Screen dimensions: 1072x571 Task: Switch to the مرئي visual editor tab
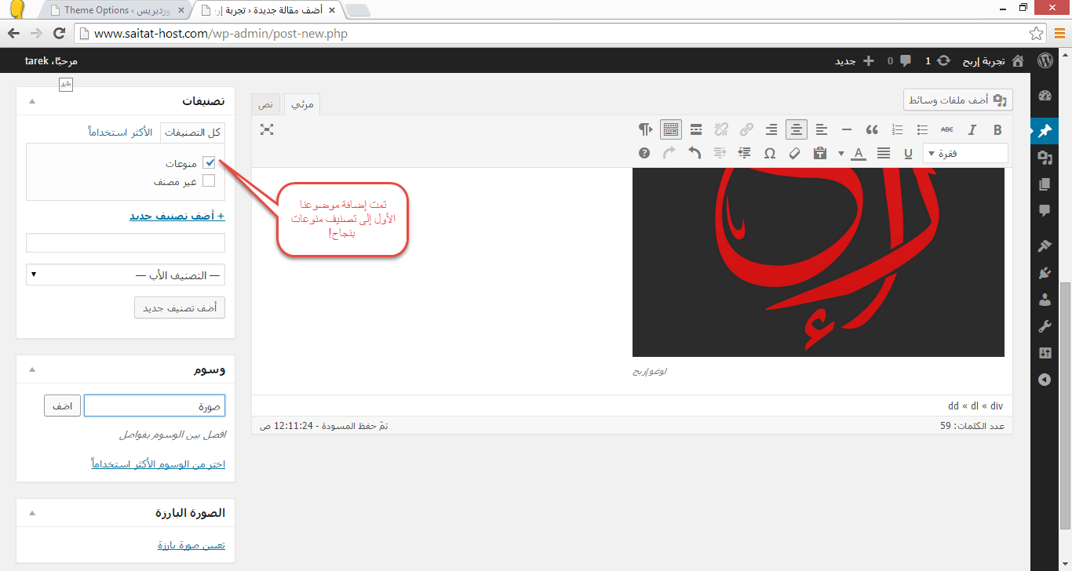(x=302, y=104)
